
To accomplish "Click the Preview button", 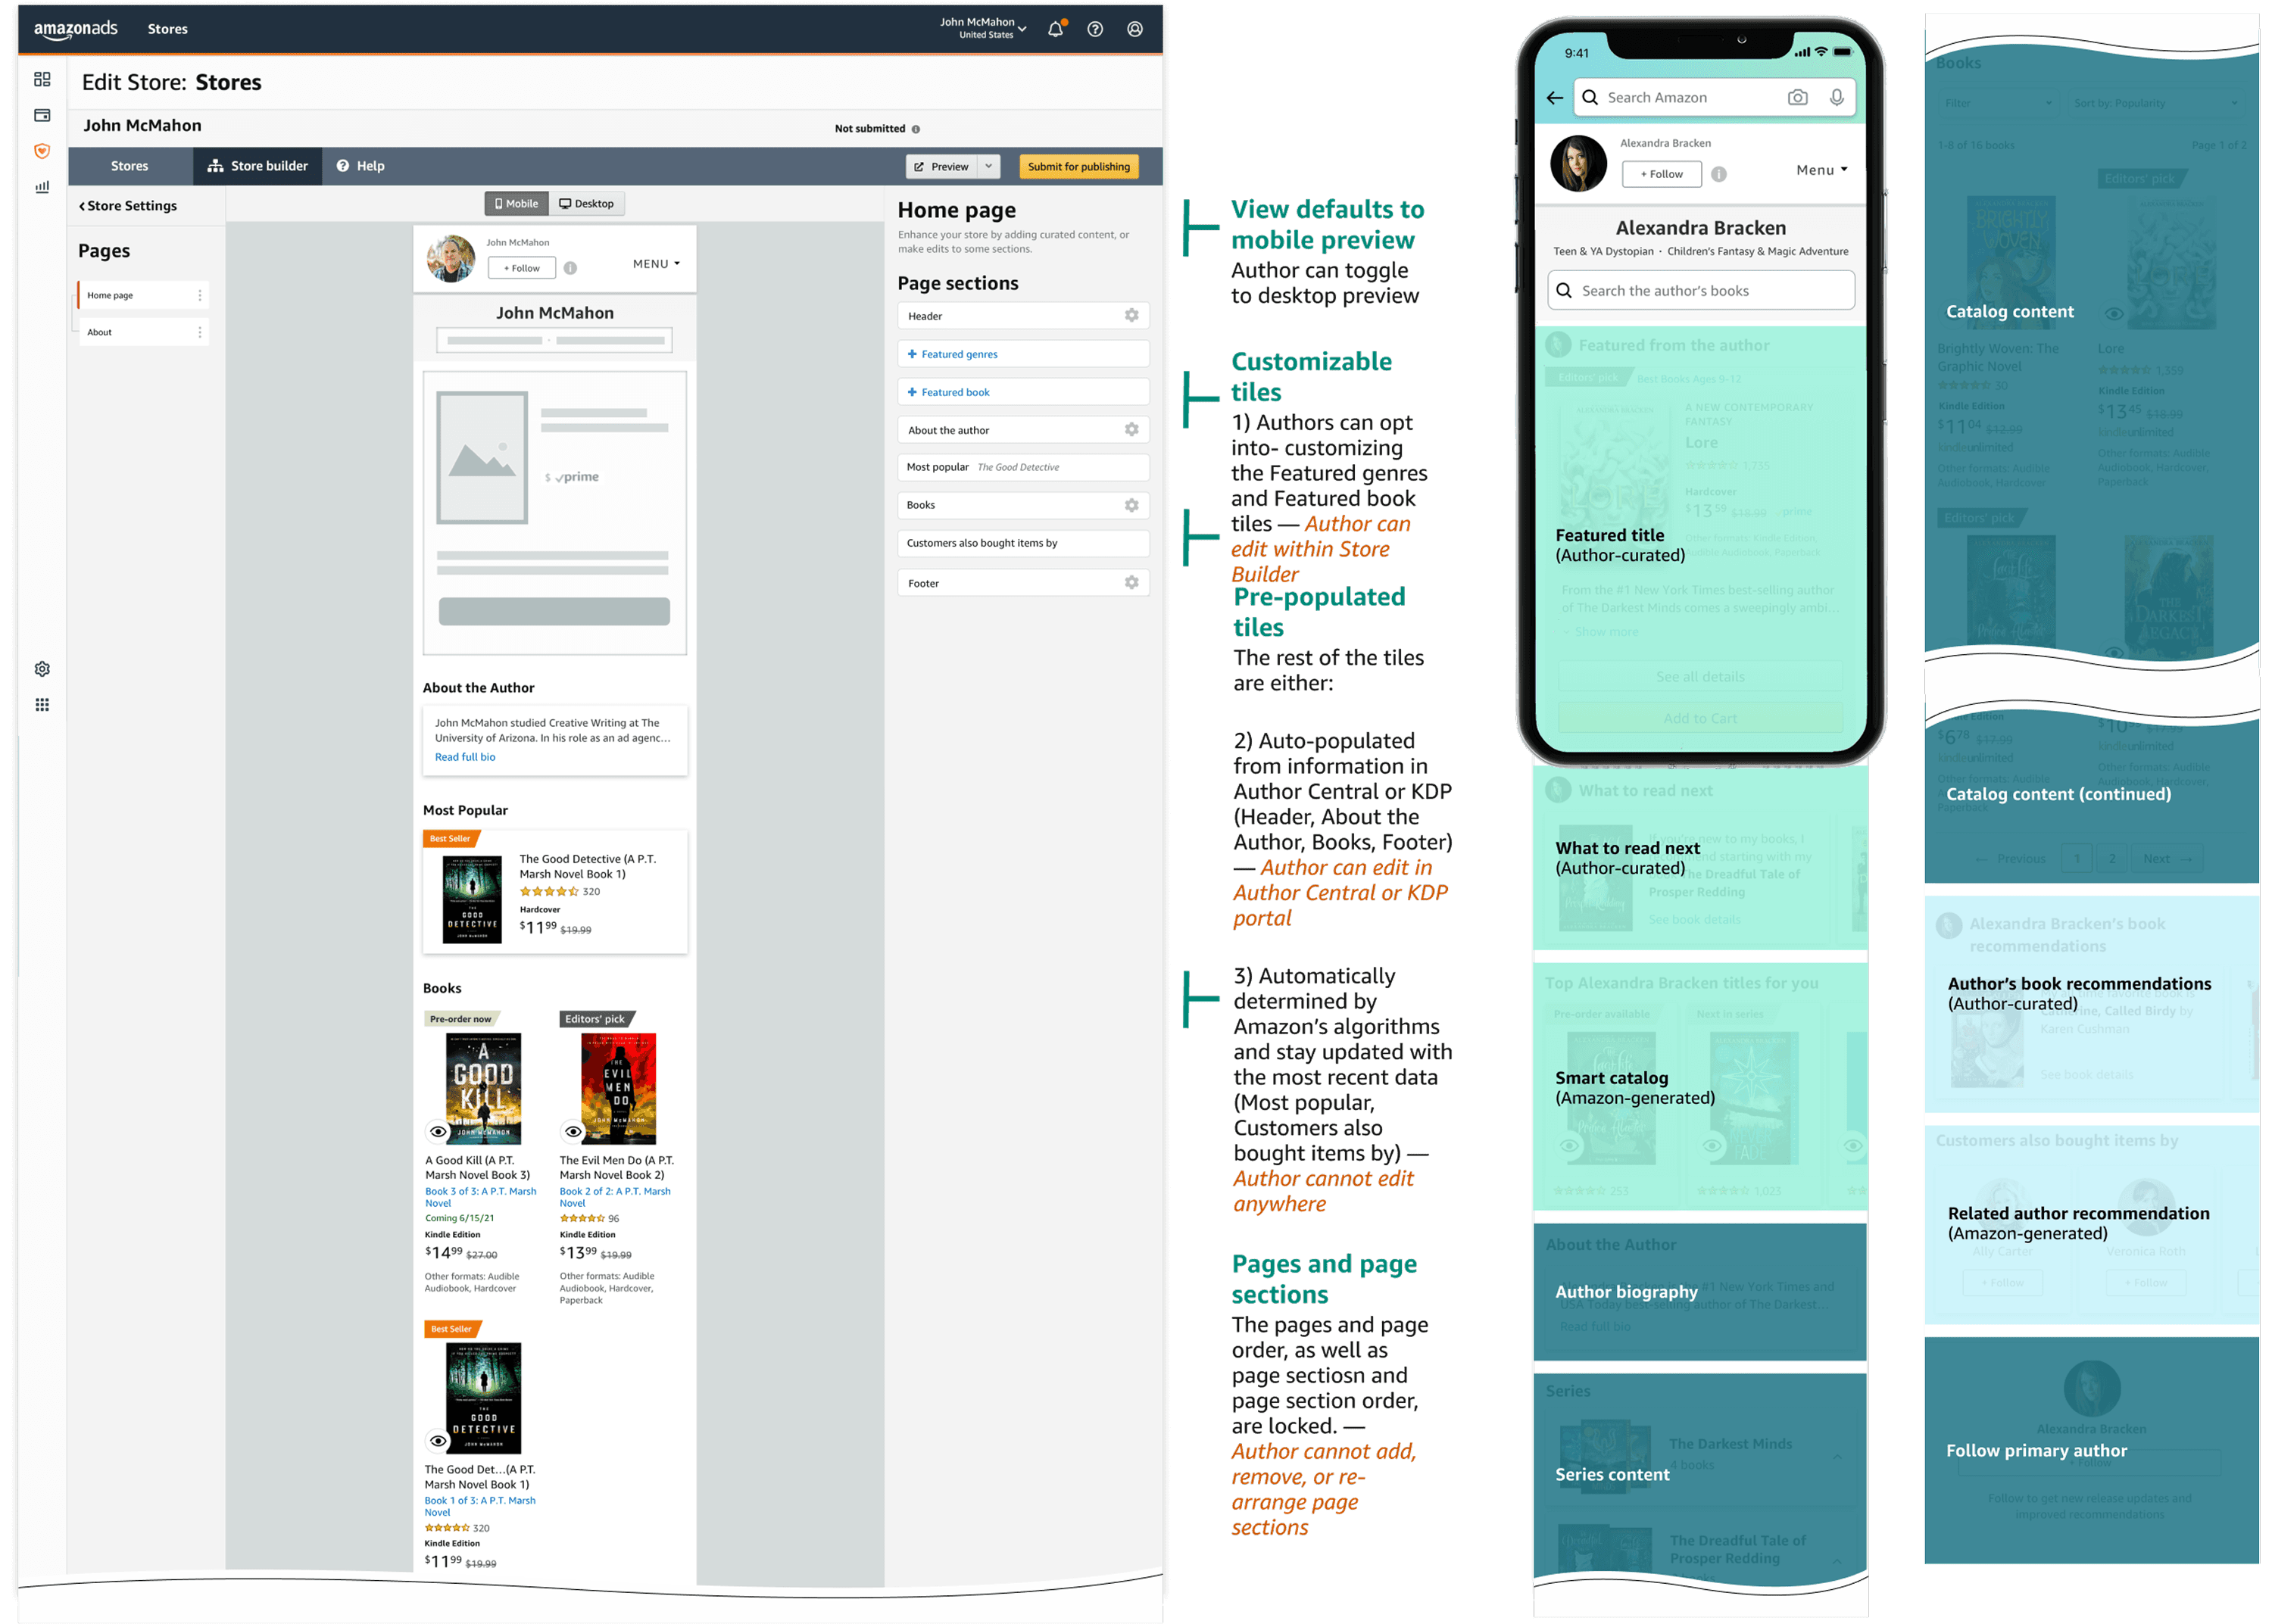I will [x=941, y=166].
